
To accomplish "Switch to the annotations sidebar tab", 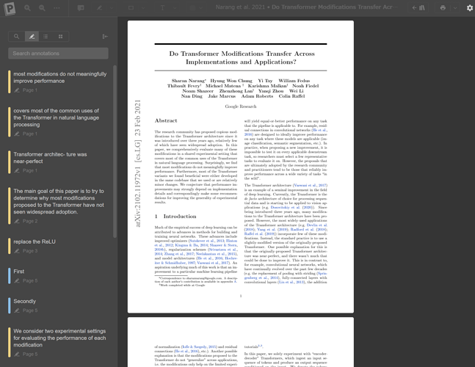I will (32, 37).
